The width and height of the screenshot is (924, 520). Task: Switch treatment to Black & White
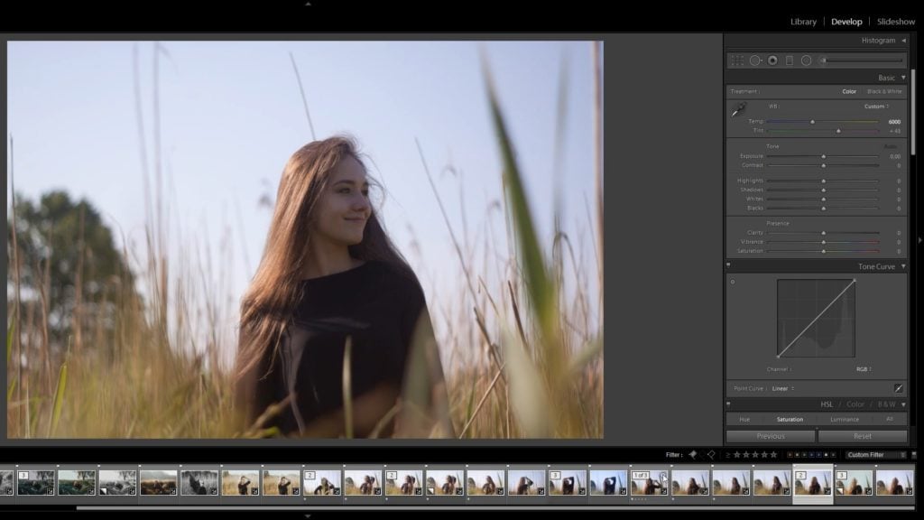[x=884, y=91]
